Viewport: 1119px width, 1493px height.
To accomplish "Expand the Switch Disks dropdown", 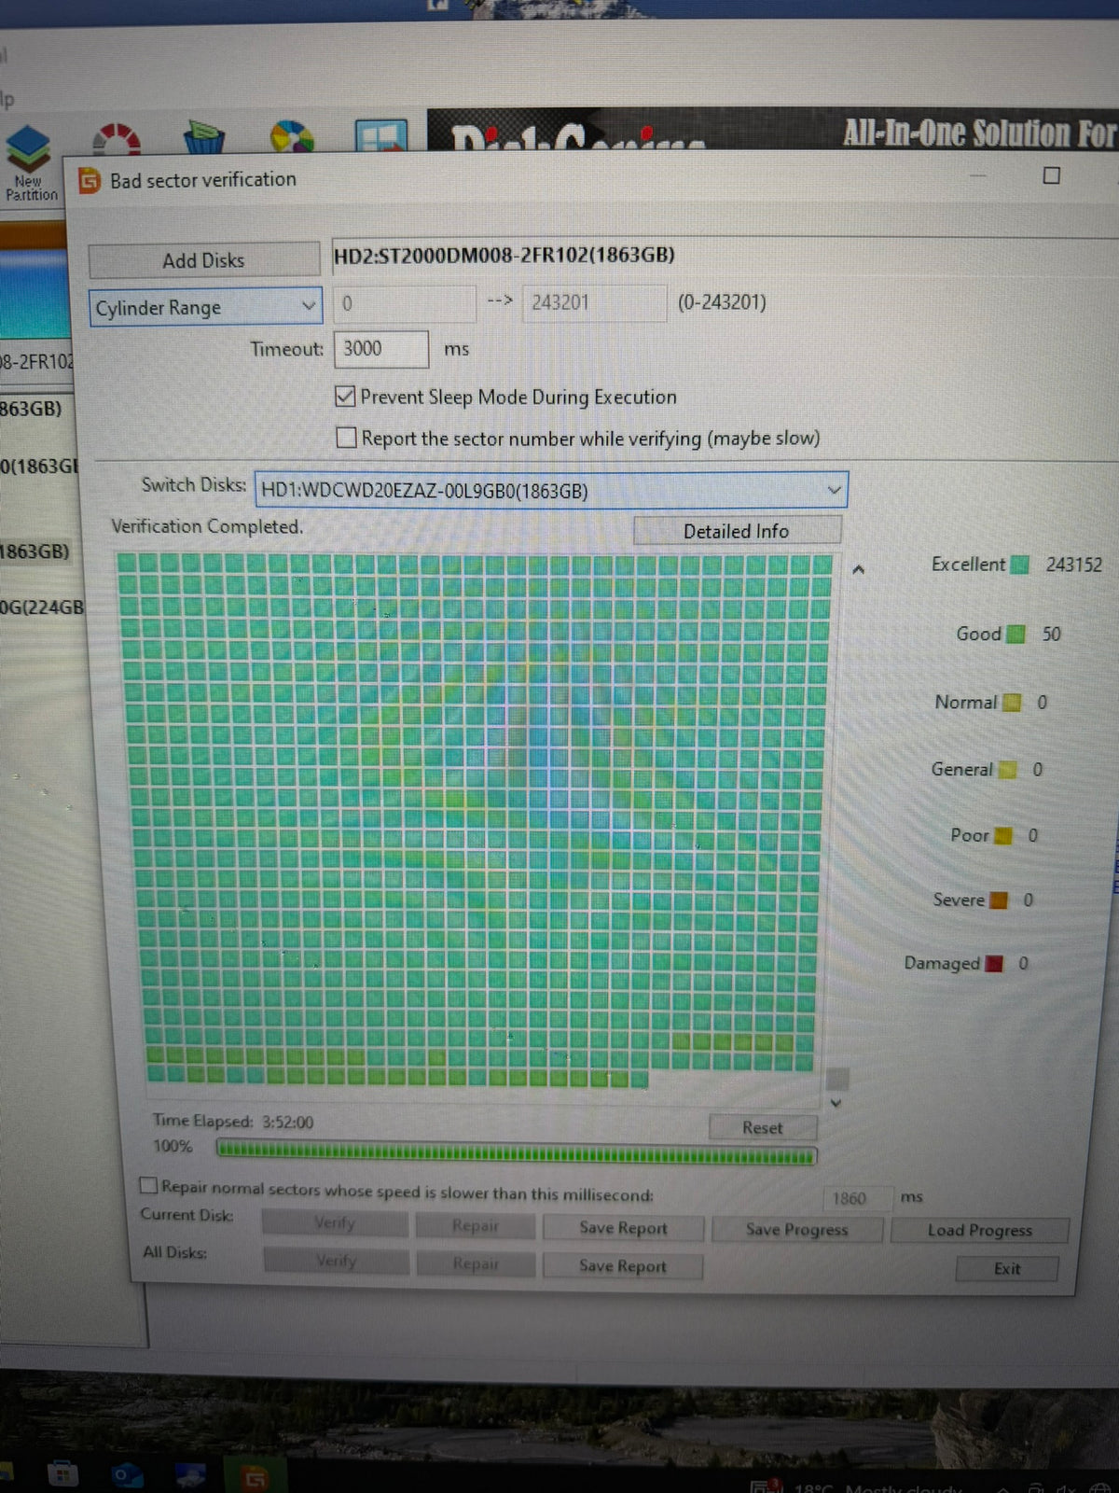I will [x=551, y=490].
